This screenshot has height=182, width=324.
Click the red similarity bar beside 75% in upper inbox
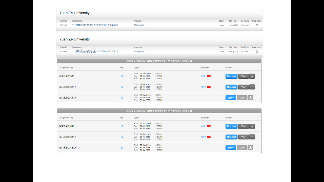pyautogui.click(x=209, y=76)
